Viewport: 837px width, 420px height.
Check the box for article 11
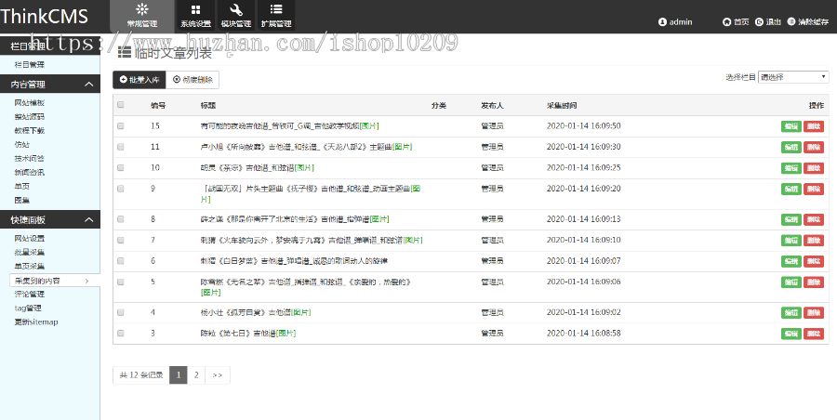point(121,147)
